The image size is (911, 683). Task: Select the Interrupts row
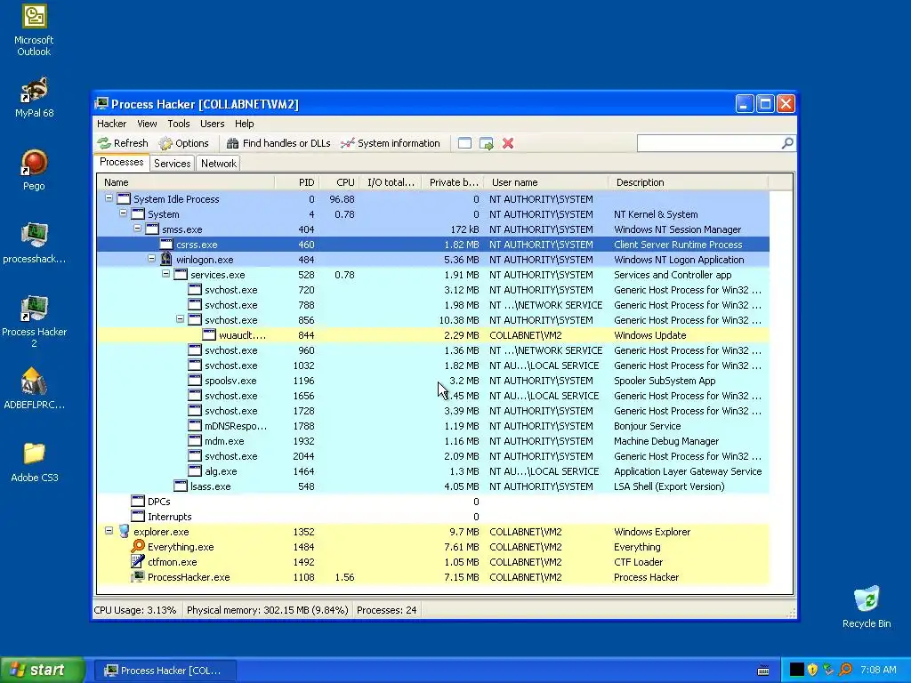pyautogui.click(x=433, y=517)
